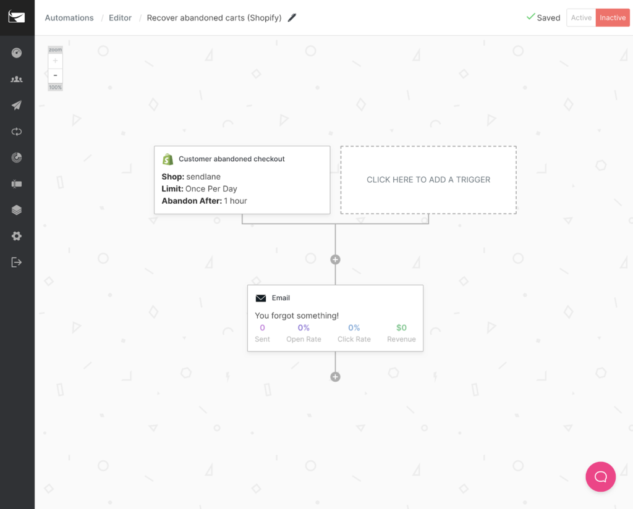Open settings gear icon in sidebar
633x509 pixels.
[x=17, y=236]
